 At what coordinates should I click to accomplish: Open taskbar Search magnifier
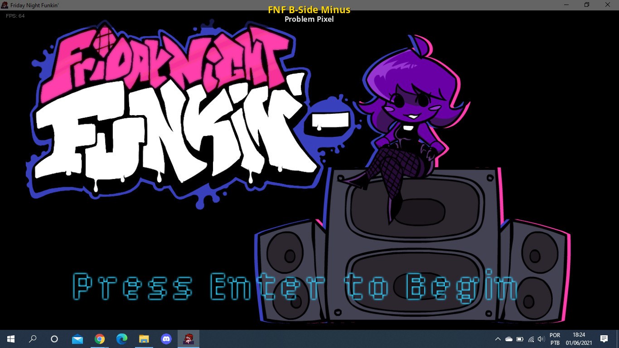pyautogui.click(x=33, y=339)
